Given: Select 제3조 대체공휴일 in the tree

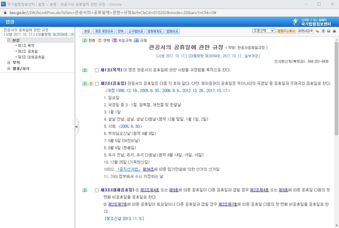Looking at the screenshot, I should pos(31,57).
